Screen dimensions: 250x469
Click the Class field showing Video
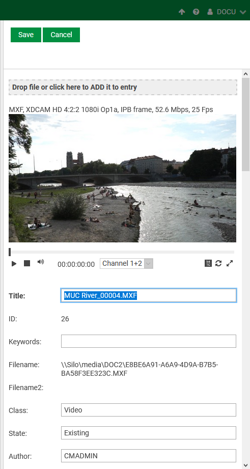point(149,410)
